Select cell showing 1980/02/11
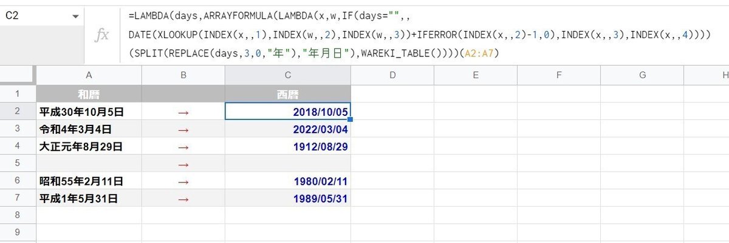729x243 pixels. (x=287, y=181)
